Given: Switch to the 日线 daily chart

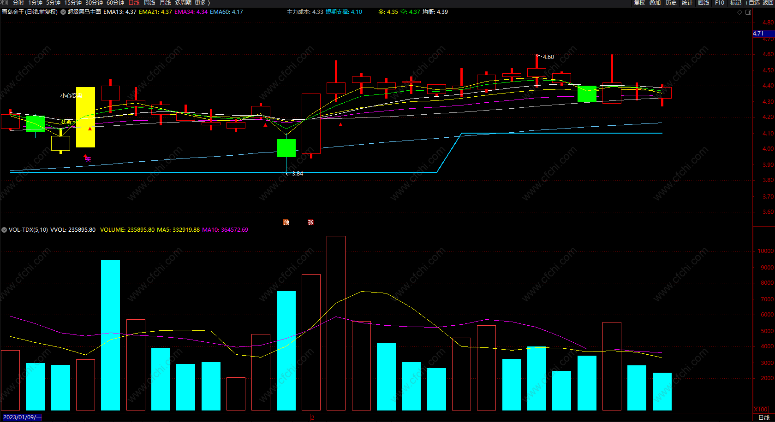Looking at the screenshot, I should (134, 3).
